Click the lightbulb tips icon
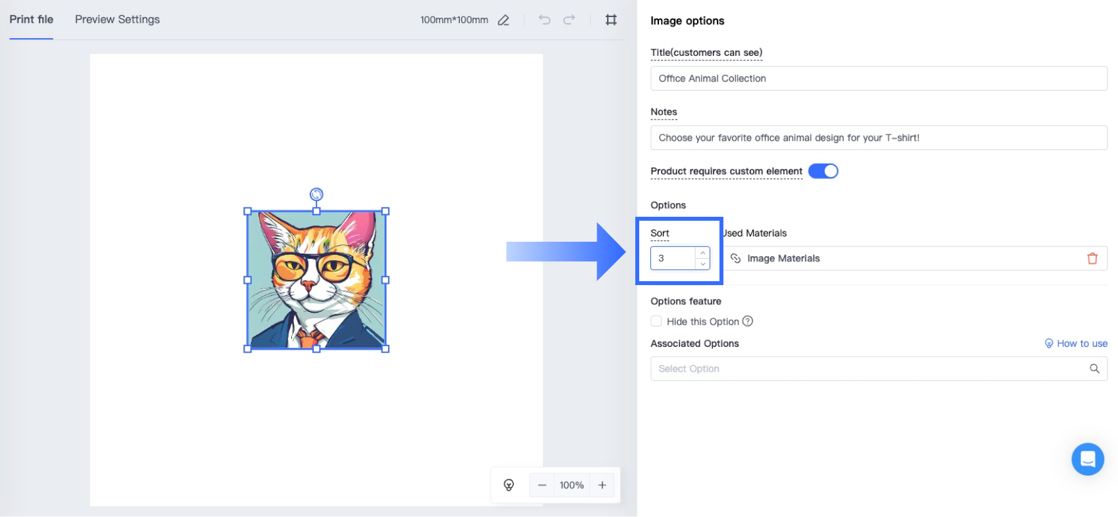The width and height of the screenshot is (1118, 517). point(508,485)
